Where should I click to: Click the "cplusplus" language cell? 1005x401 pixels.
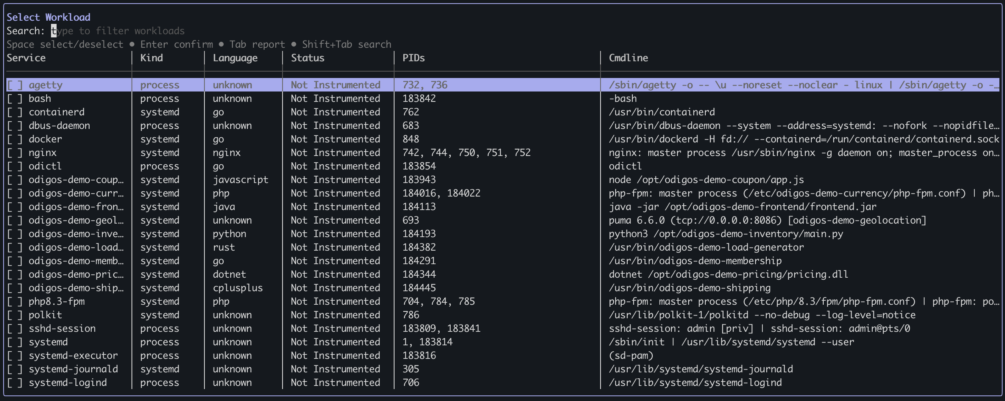238,288
